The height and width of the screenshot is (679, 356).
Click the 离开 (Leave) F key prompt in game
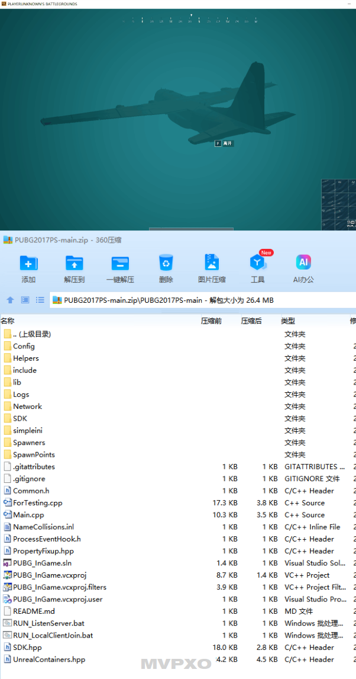coord(224,143)
